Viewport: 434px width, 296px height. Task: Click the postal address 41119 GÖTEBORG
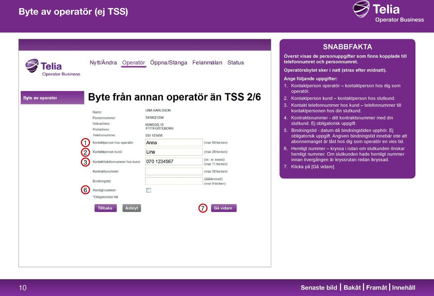point(160,129)
